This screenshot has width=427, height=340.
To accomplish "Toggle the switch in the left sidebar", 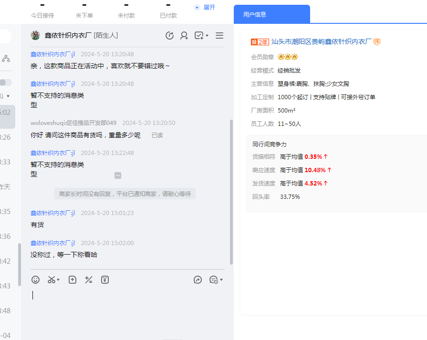I will pyautogui.click(x=5, y=82).
